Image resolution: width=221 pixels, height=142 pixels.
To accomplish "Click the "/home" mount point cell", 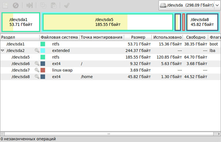I will pyautogui.click(x=87, y=77).
